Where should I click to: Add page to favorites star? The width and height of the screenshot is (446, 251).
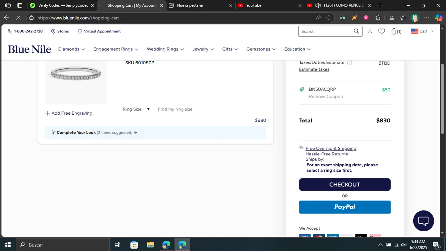[x=329, y=18]
